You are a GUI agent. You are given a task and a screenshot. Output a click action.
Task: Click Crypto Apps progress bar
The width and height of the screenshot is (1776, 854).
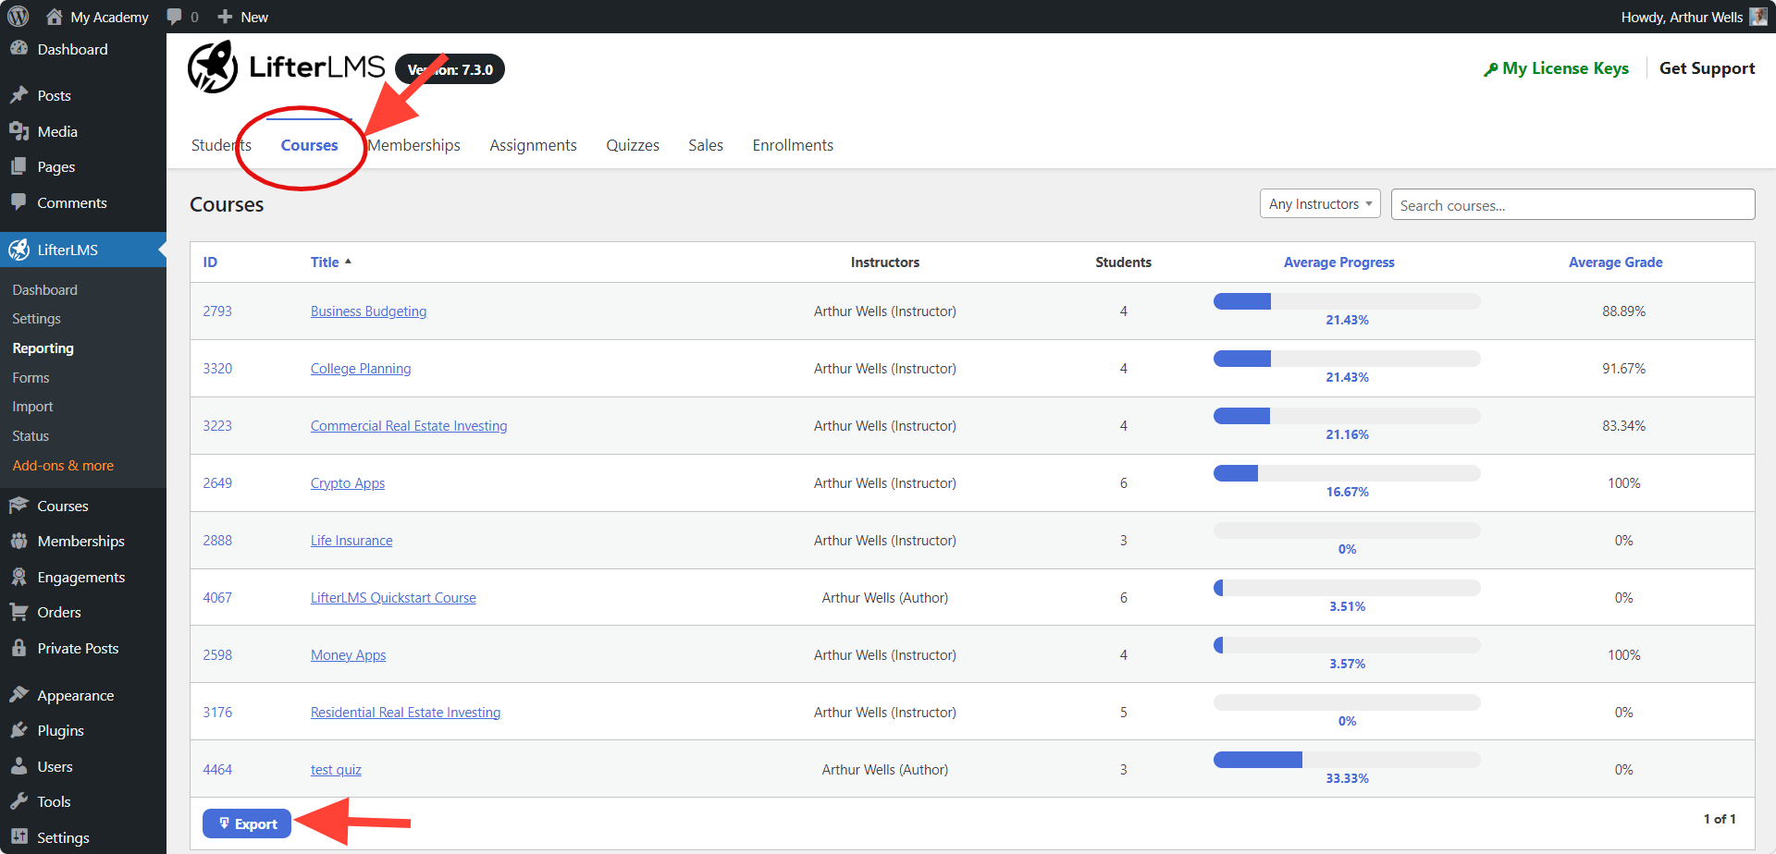pyautogui.click(x=1347, y=473)
